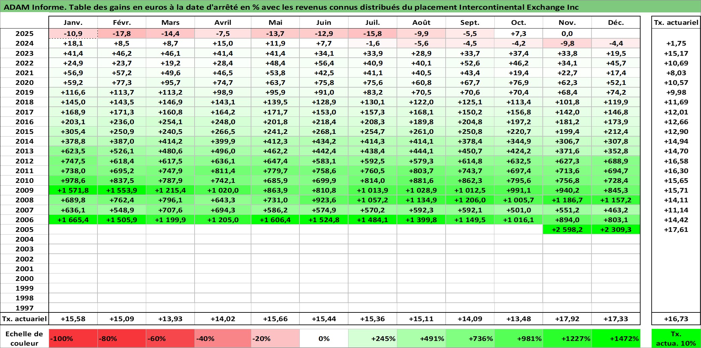The width and height of the screenshot is (701, 348).
Task: Select cell -10,9 for January 2025
Action: tap(73, 34)
